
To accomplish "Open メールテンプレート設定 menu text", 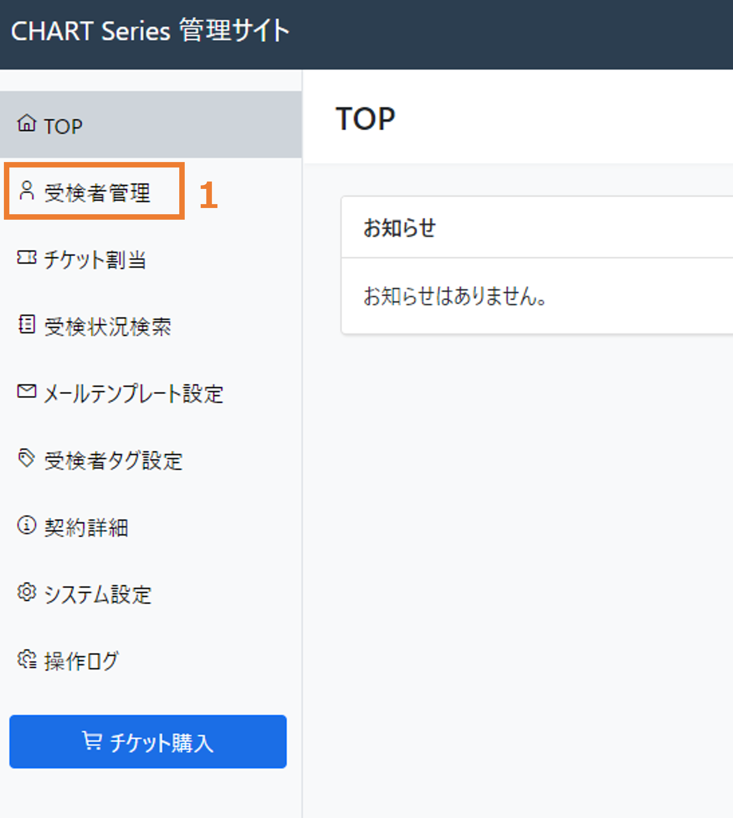I will pyautogui.click(x=133, y=394).
